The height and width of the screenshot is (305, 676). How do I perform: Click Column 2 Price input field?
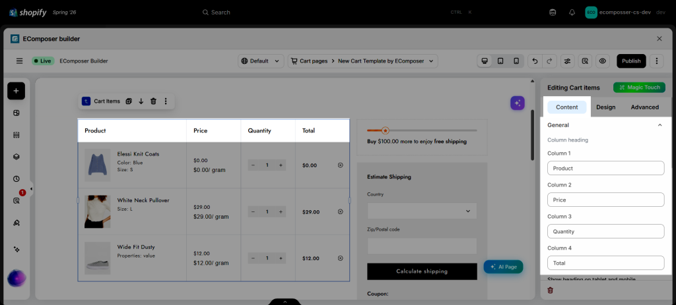click(606, 200)
